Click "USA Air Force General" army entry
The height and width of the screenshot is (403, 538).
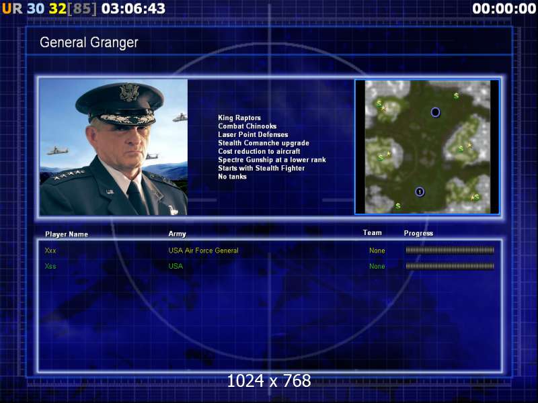[x=204, y=251]
